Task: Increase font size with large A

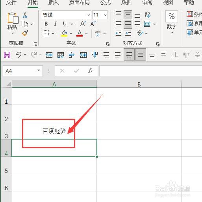Action: tap(83, 24)
